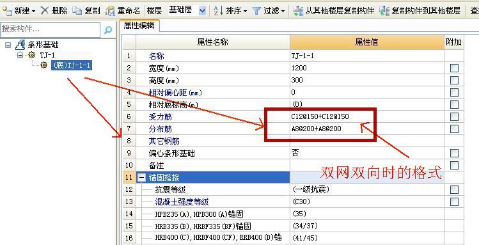Toggle 附加 checkbox for 抗震等级 row
479x245 pixels.
pos(454,189)
